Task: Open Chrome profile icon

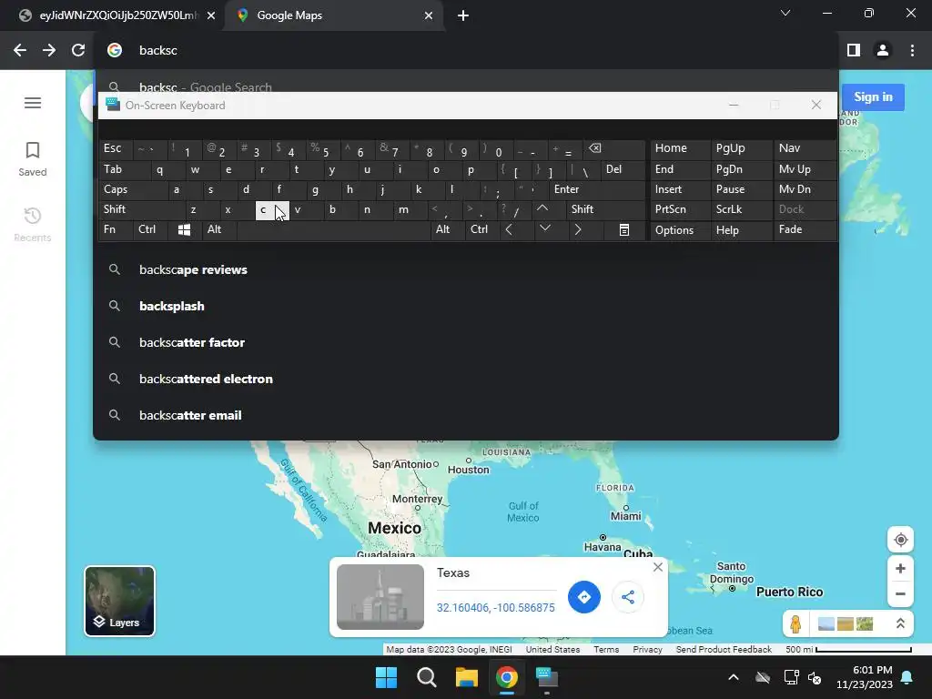Action: click(883, 50)
